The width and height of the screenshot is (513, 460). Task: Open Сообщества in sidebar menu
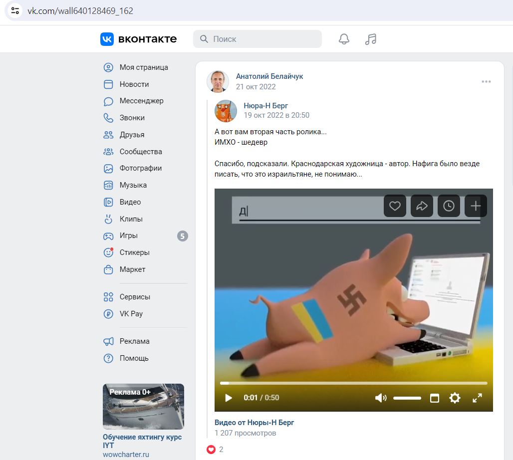(141, 152)
